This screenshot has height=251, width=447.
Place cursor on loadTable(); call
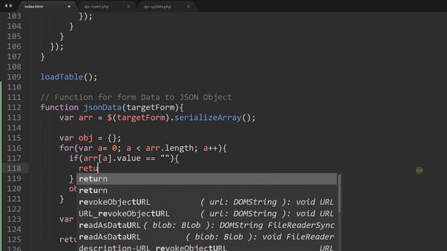point(68,77)
